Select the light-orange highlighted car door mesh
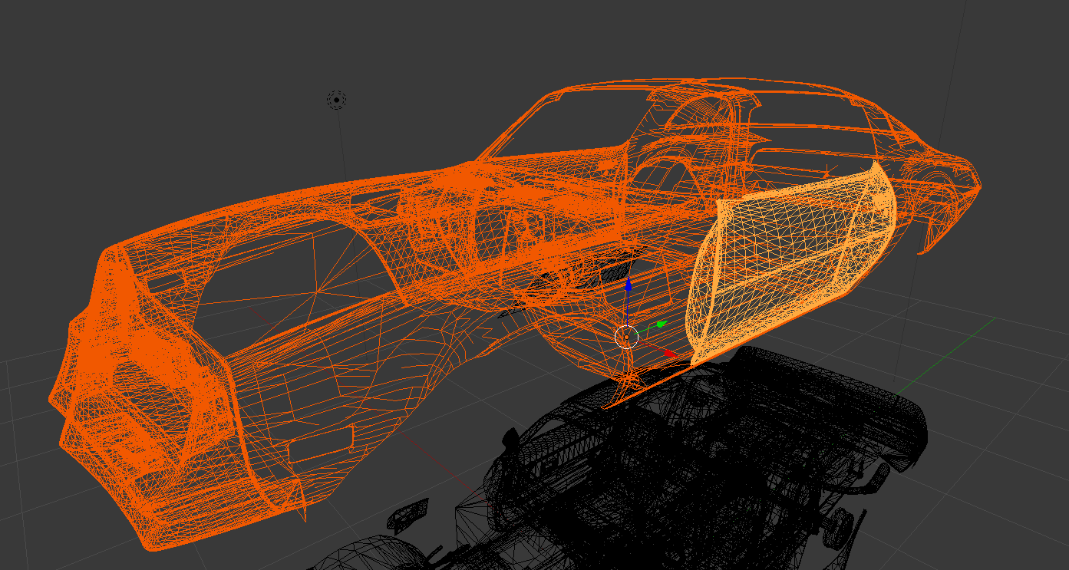Viewport: 1069px width, 570px height. [x=790, y=261]
